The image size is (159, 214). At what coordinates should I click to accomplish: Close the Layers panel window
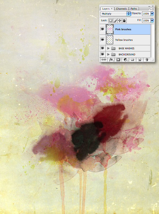point(153,6)
